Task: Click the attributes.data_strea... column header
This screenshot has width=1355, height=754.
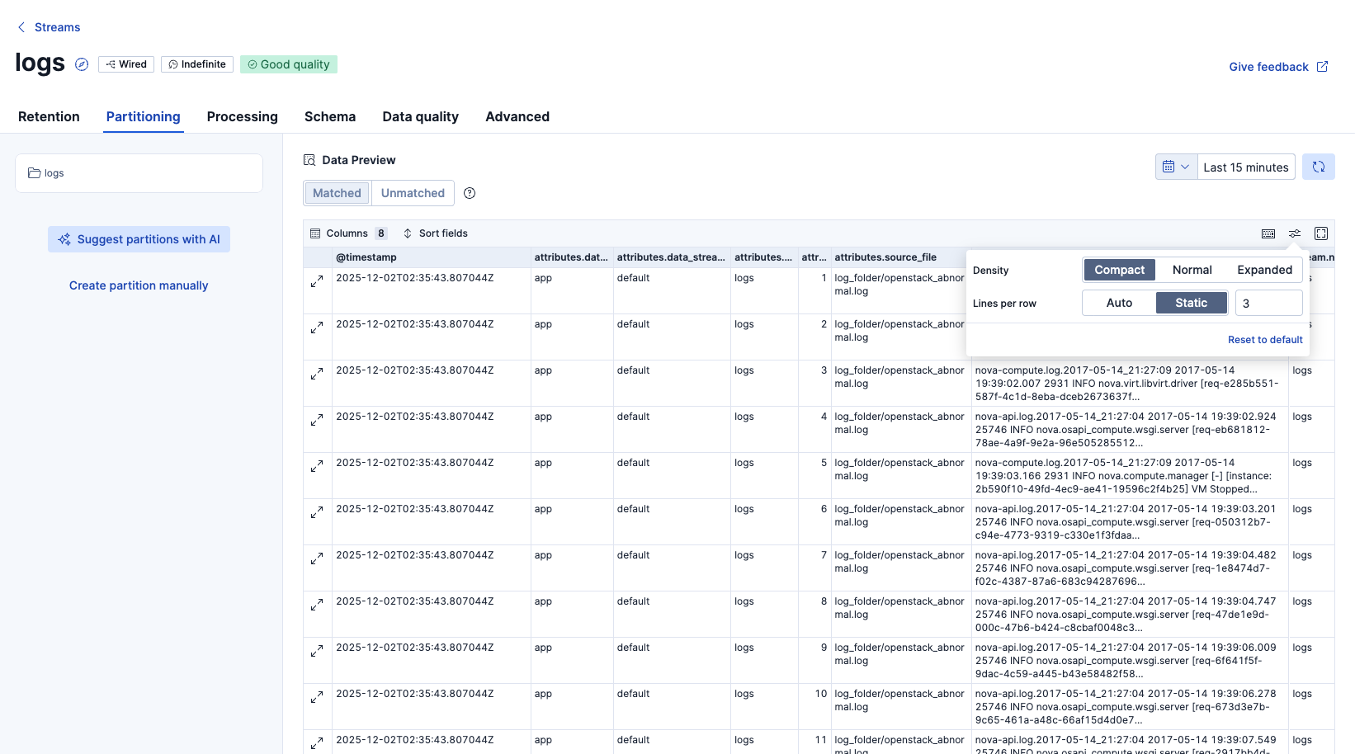Action: 671,257
